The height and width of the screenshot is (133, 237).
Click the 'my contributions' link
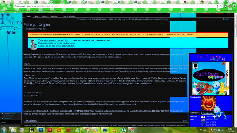[x=218, y=14]
